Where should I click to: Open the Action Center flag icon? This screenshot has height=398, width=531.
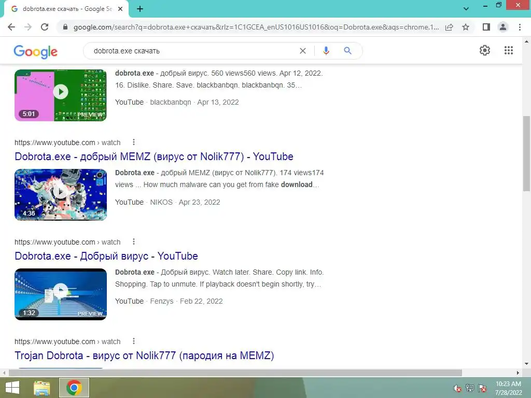(482, 388)
